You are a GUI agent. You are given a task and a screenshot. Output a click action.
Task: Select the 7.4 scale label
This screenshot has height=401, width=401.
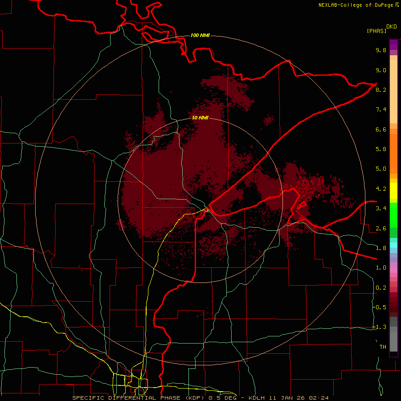click(381, 110)
